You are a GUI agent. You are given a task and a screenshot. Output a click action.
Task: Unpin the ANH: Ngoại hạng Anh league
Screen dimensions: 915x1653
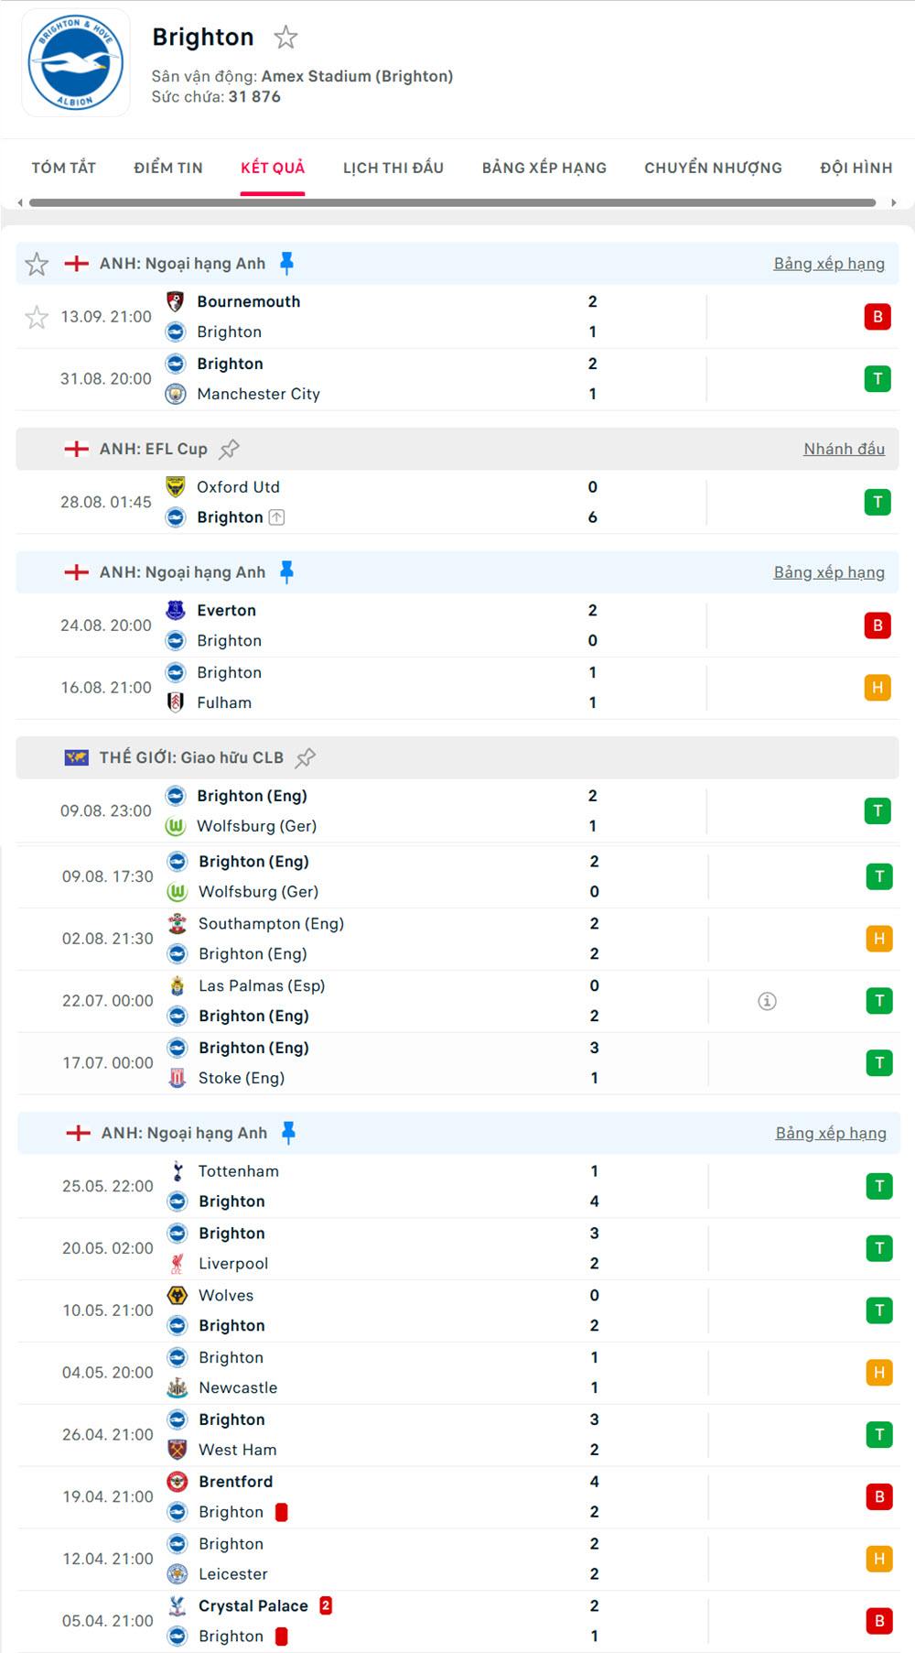coord(286,262)
